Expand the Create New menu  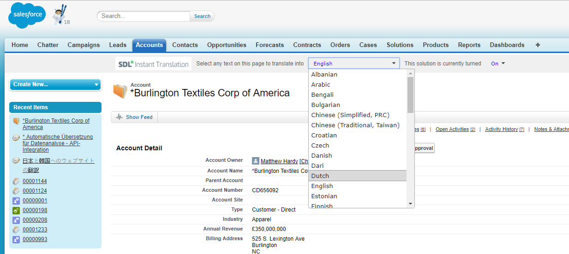point(55,84)
